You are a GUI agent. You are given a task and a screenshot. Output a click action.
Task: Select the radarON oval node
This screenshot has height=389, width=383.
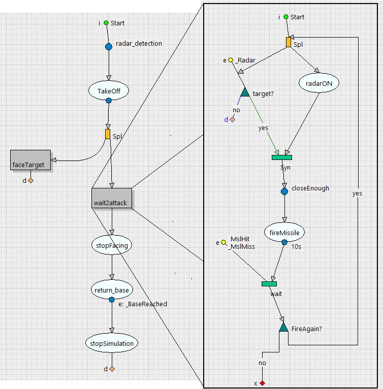(x=319, y=84)
